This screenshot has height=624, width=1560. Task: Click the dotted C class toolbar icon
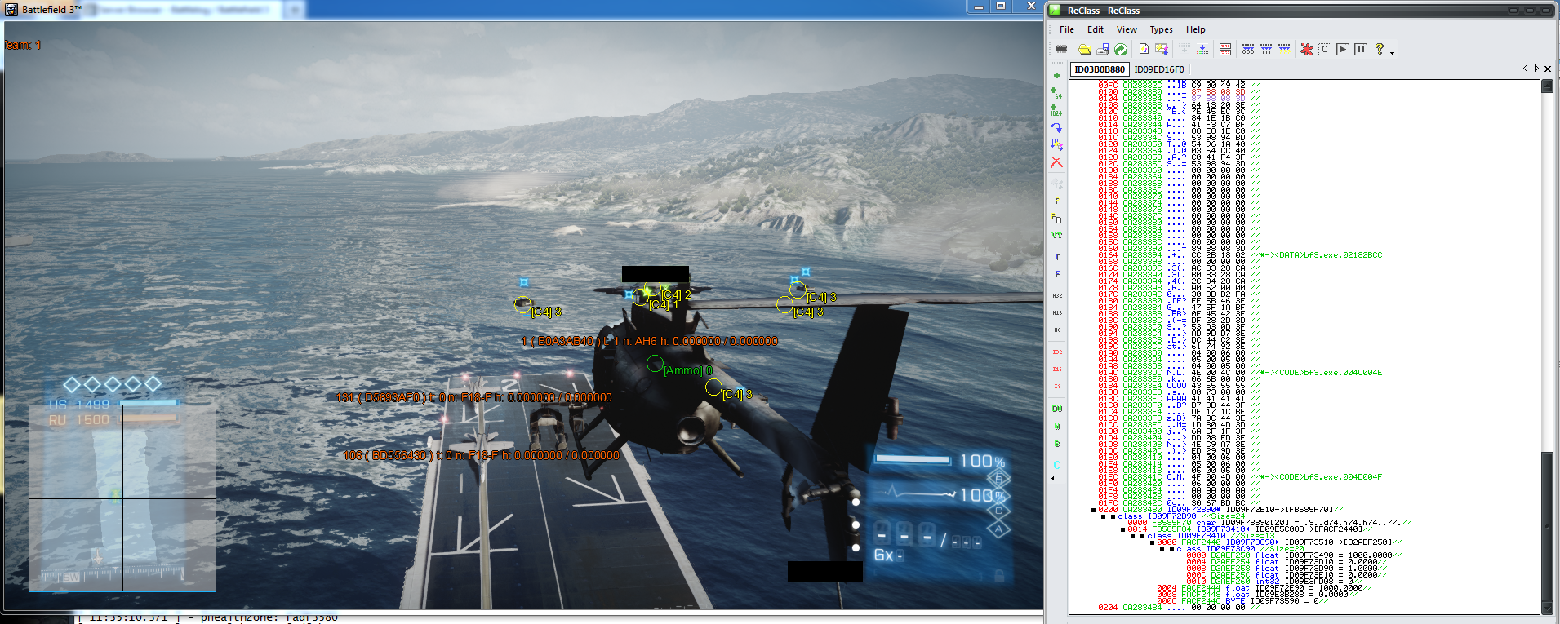pyautogui.click(x=1324, y=50)
